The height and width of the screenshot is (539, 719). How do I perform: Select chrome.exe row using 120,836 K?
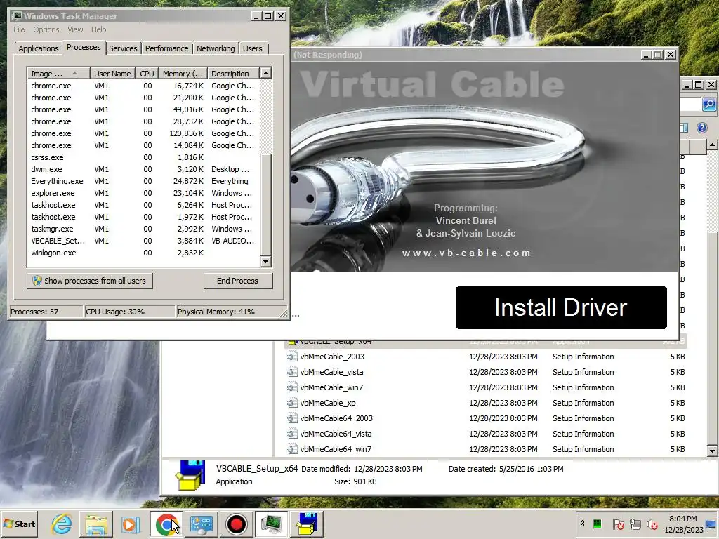pos(143,133)
